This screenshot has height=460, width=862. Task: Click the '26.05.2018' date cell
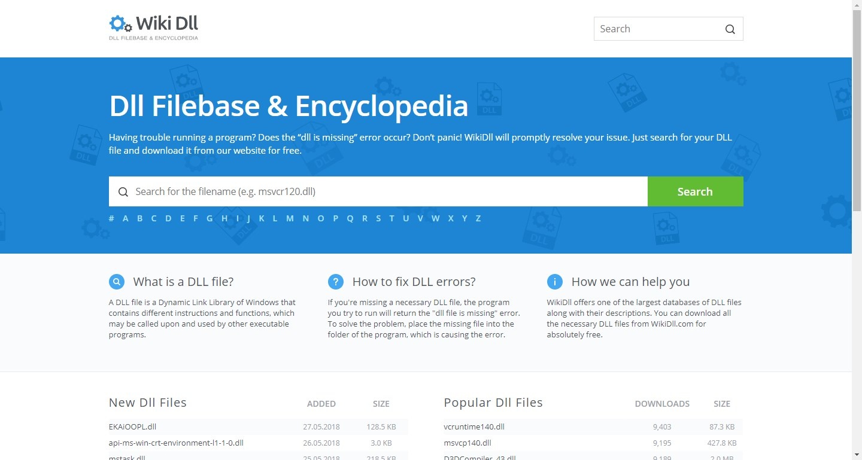(321, 444)
